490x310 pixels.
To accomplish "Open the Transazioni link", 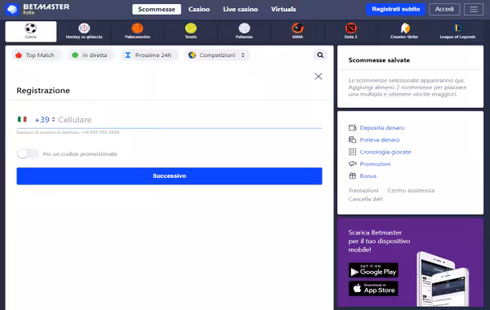I will [x=363, y=190].
